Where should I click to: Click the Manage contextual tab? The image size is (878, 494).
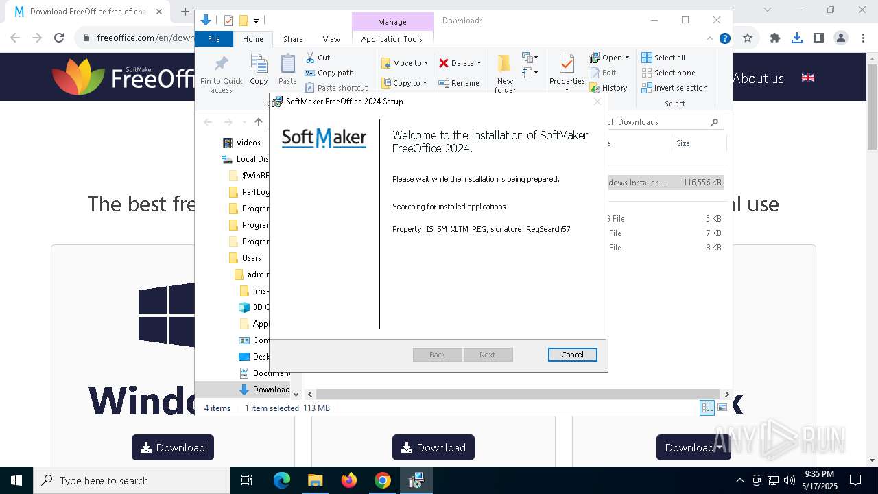click(392, 22)
